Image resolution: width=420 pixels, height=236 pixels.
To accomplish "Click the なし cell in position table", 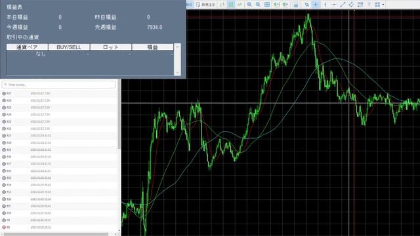I will (41, 54).
